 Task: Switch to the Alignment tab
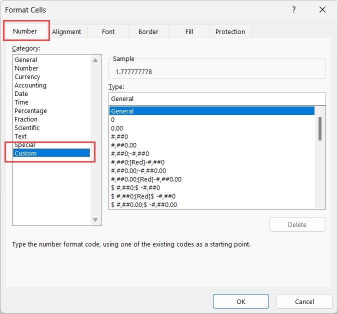coord(66,31)
